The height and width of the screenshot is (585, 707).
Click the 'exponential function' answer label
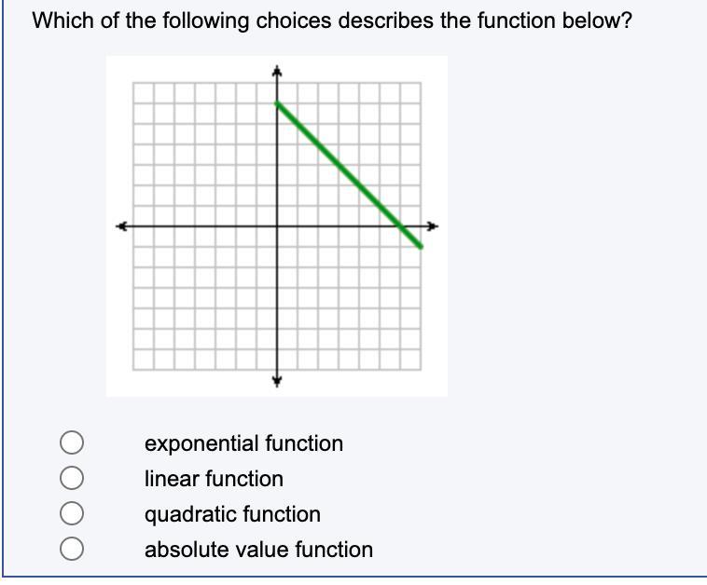point(243,443)
